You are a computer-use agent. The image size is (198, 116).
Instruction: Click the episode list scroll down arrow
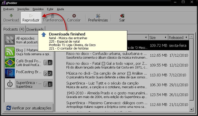(191, 109)
